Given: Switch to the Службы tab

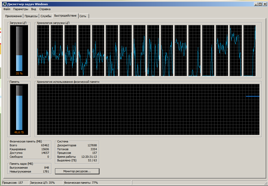Looking at the screenshot, I should (46, 16).
